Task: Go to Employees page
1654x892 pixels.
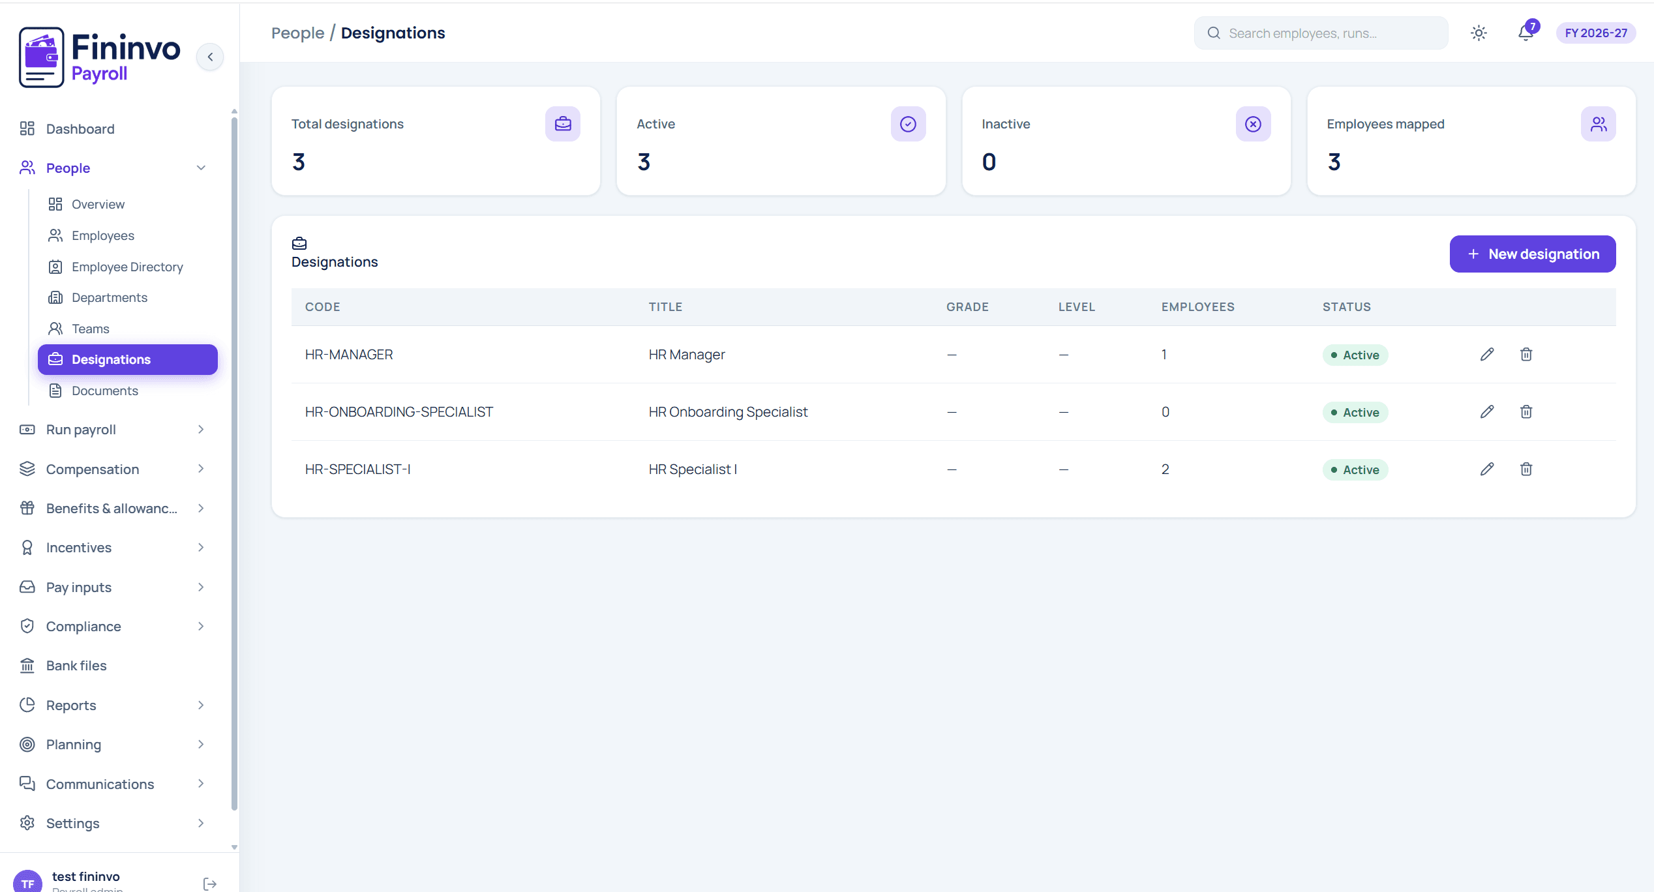Action: click(x=128, y=235)
